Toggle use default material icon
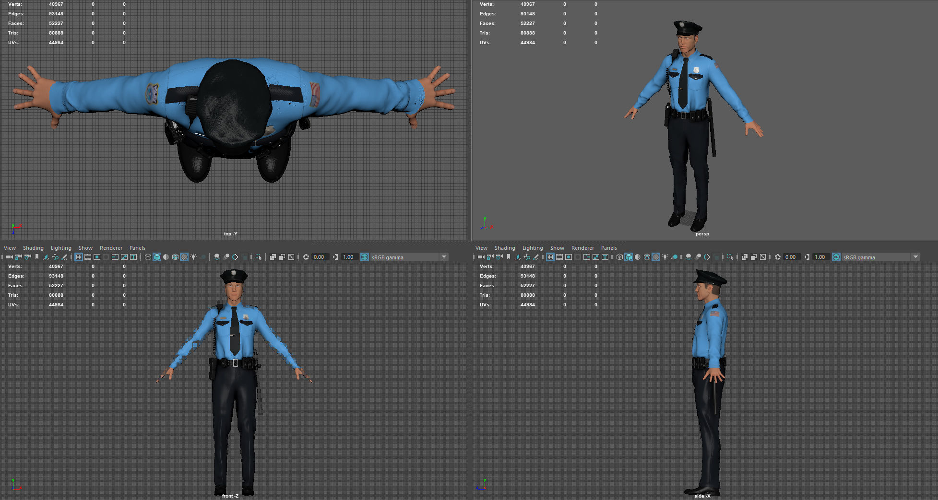Viewport: 938px width, 500px height. (166, 257)
